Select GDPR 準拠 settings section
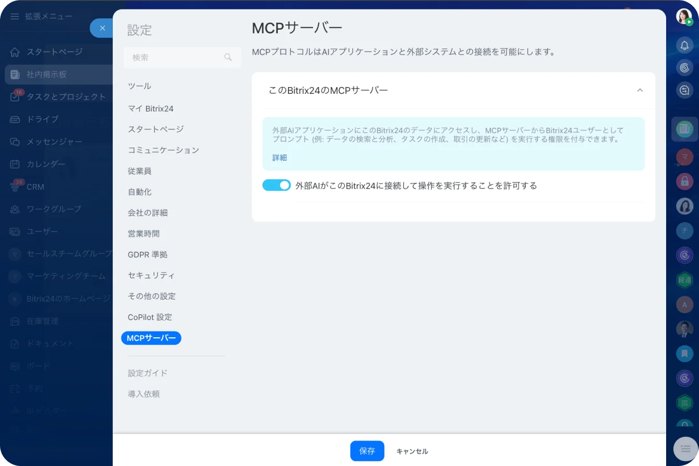Viewport: 699px width, 466px height. pyautogui.click(x=148, y=254)
